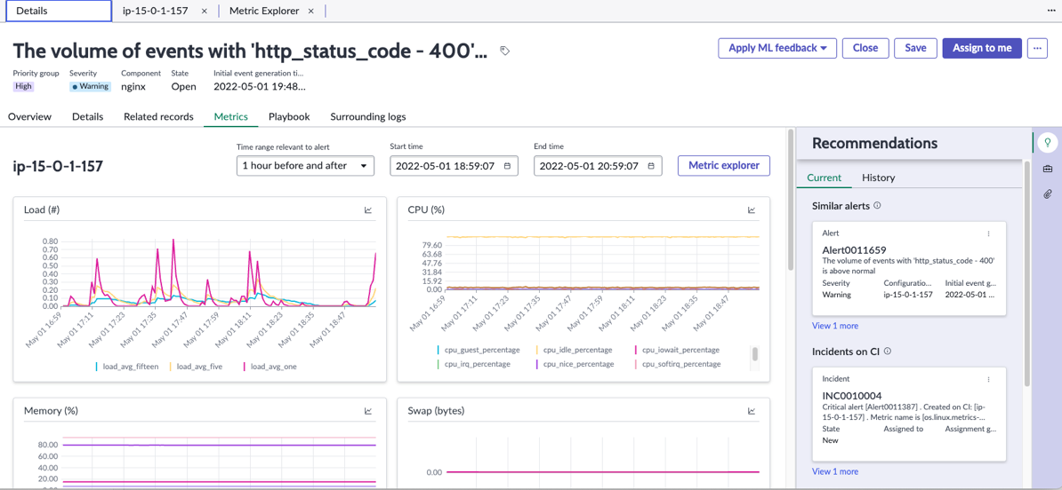Image resolution: width=1062 pixels, height=490 pixels.
Task: Click View 1 more under Similar alerts
Action: tap(835, 326)
